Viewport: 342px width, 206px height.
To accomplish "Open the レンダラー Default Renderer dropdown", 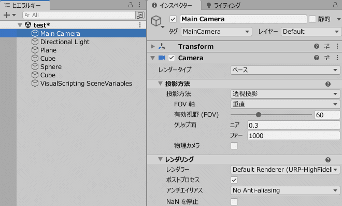I will [285, 170].
